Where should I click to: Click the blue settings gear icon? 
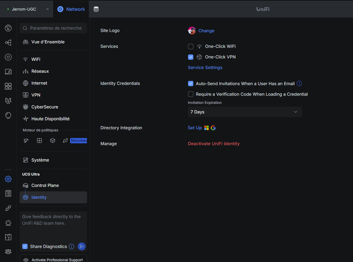click(x=8, y=179)
